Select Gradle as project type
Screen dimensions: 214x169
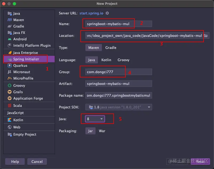111,48
